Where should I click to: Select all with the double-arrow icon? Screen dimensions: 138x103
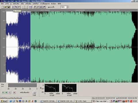pyautogui.click(x=30, y=7)
